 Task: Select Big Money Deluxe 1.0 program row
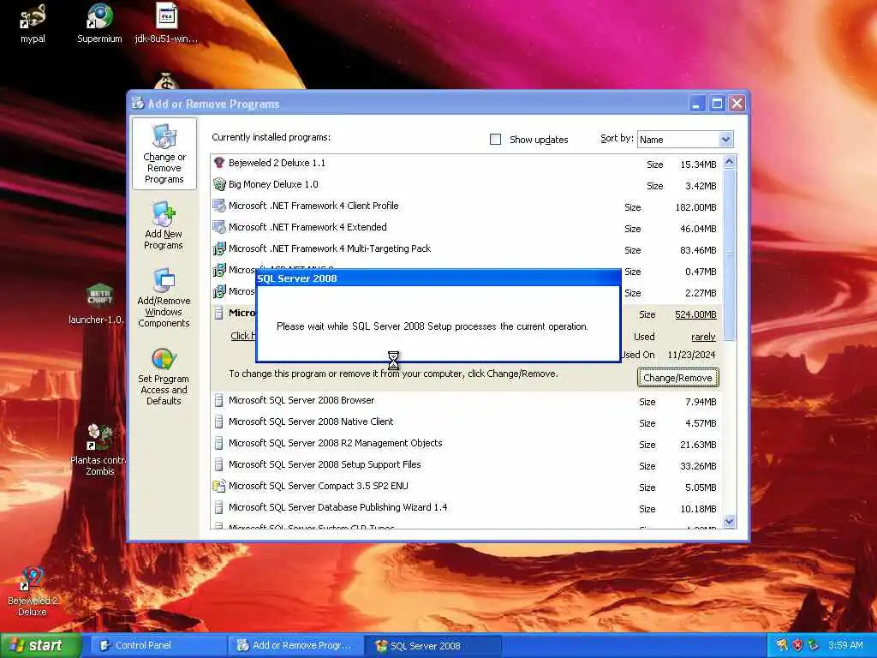tap(467, 185)
